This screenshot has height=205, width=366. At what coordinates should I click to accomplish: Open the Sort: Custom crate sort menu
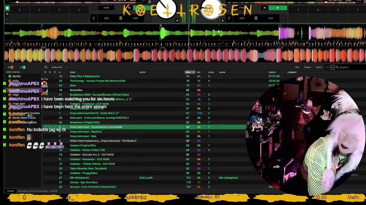[x=13, y=72]
